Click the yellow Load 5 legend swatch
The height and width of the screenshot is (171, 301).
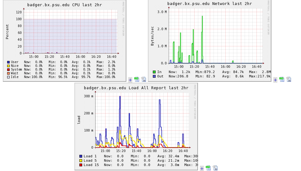[x=81, y=161]
